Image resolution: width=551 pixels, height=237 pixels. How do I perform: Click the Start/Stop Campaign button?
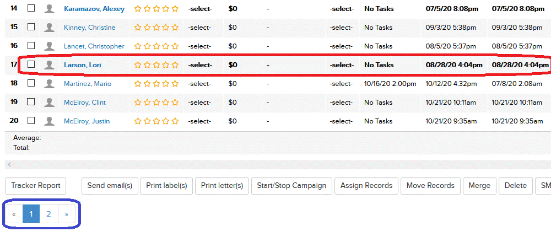click(x=291, y=186)
